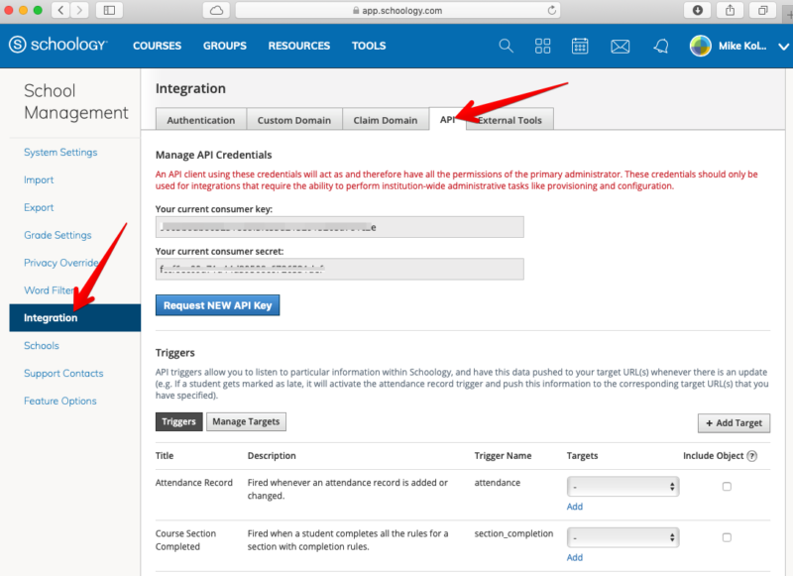Viewport: 793px width, 576px height.
Task: Go back with Safari back arrow
Action: click(x=60, y=10)
